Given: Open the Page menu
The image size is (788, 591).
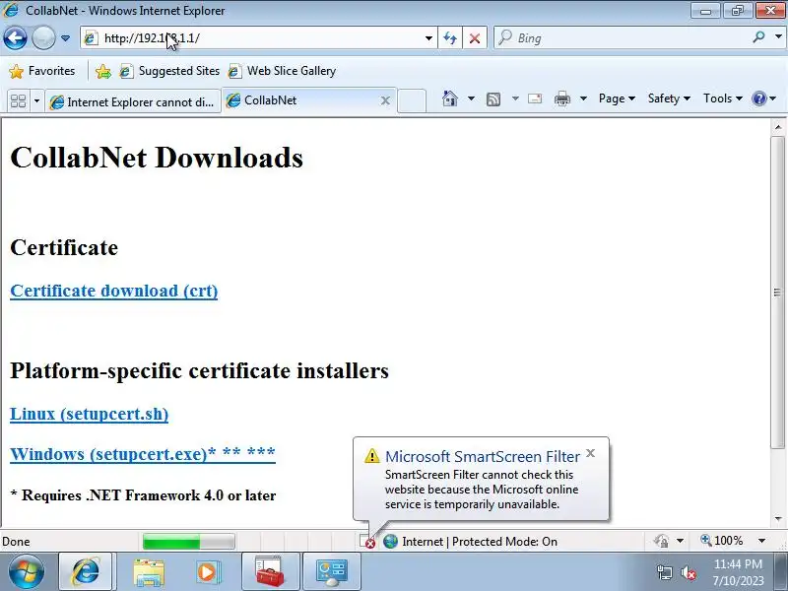Looking at the screenshot, I should pos(617,98).
